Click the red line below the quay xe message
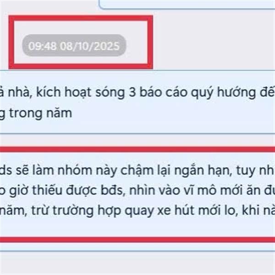This screenshot has width=275, height=275. click(x=137, y=240)
